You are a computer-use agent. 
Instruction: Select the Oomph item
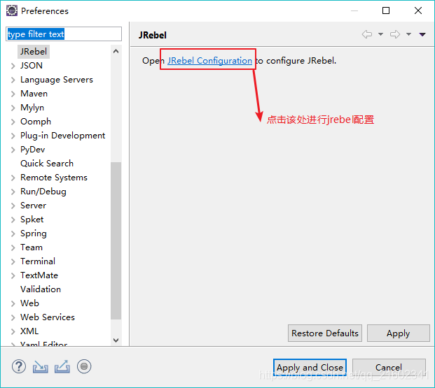[36, 122]
